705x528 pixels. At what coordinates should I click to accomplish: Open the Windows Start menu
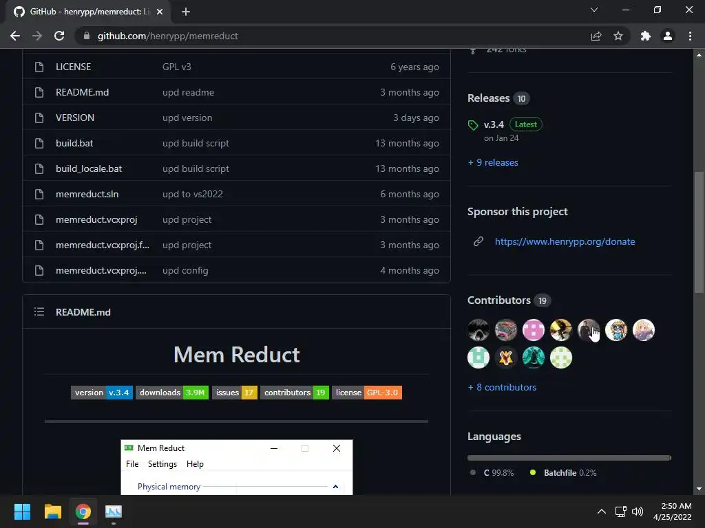click(22, 511)
